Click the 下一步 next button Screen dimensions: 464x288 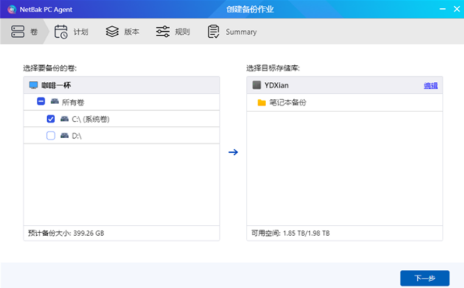coord(425,278)
